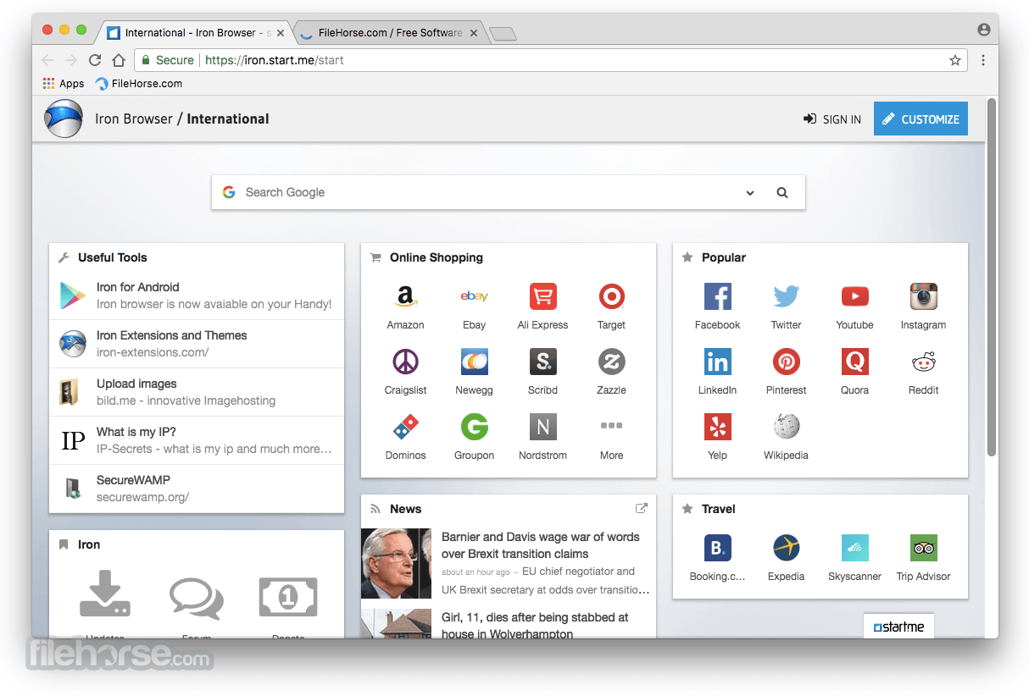Click the page vertical scrollbar
Screen dimensions: 1029x696
[992, 279]
